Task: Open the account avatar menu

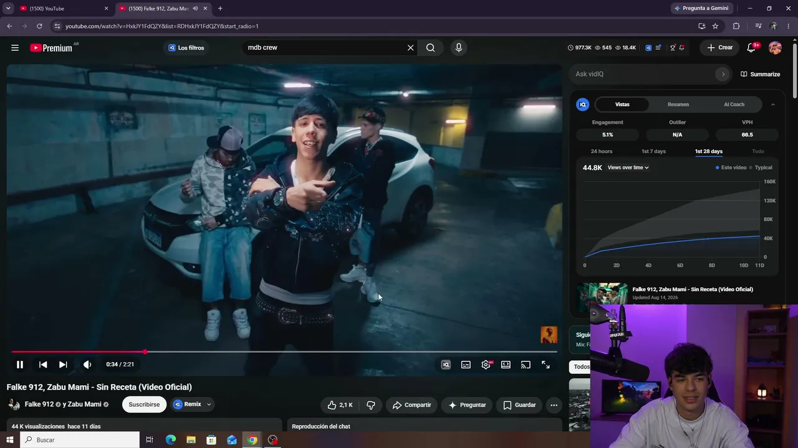Action: [775, 48]
